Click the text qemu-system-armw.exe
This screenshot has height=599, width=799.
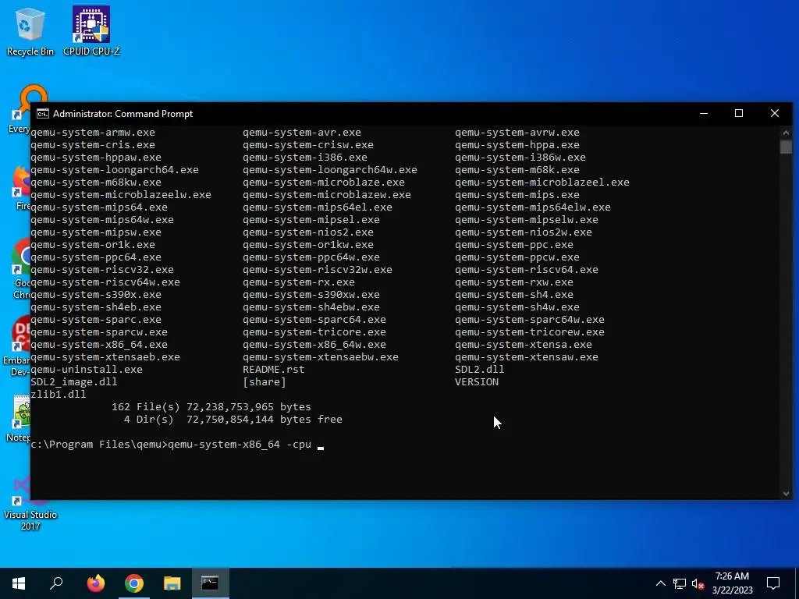pyautogui.click(x=93, y=133)
